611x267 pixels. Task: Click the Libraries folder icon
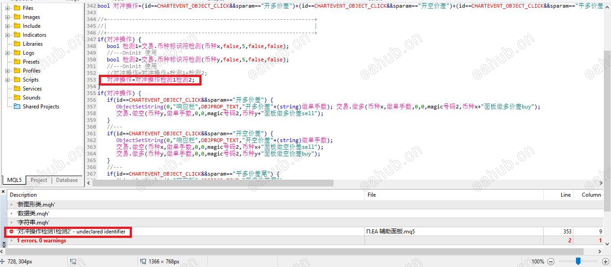[17, 43]
